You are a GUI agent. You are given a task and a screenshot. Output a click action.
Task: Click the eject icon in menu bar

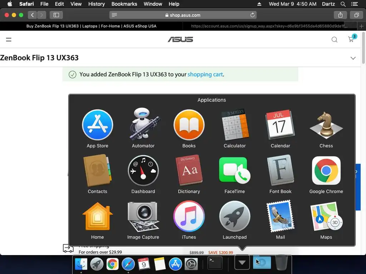pyautogui.click(x=259, y=4)
